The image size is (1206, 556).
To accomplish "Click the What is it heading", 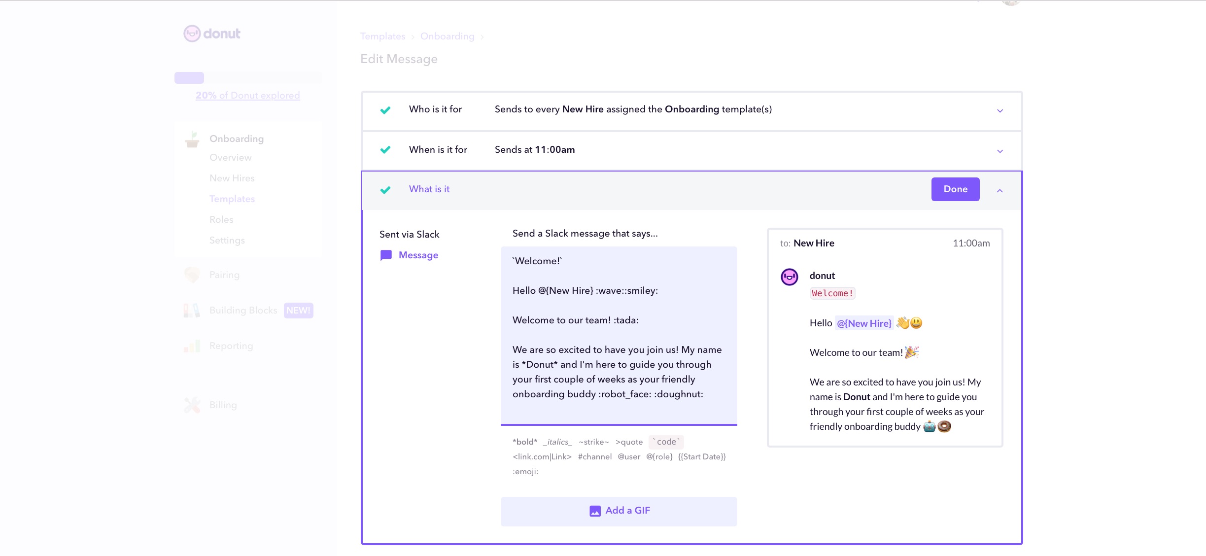I will (x=429, y=189).
